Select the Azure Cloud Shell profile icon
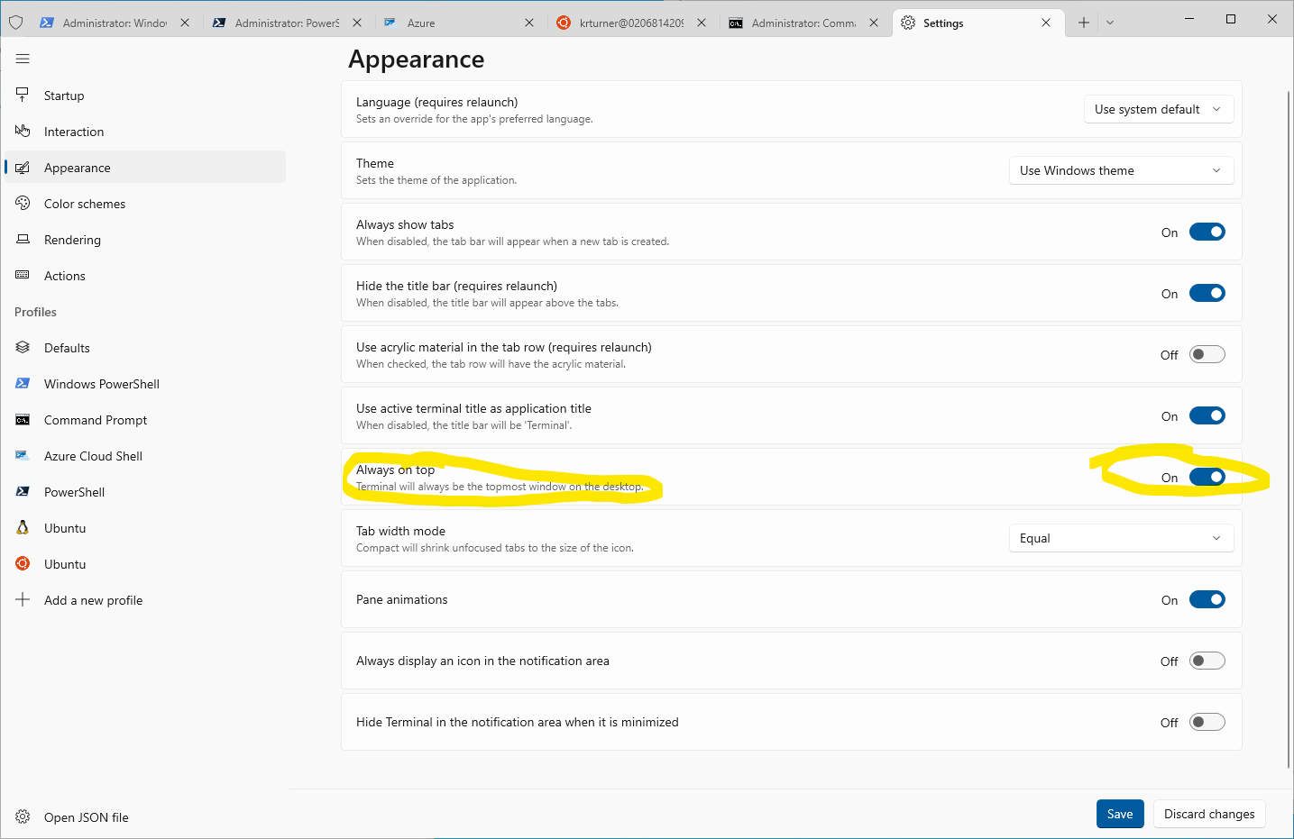Screen dimensions: 1294x839 click(x=23, y=456)
